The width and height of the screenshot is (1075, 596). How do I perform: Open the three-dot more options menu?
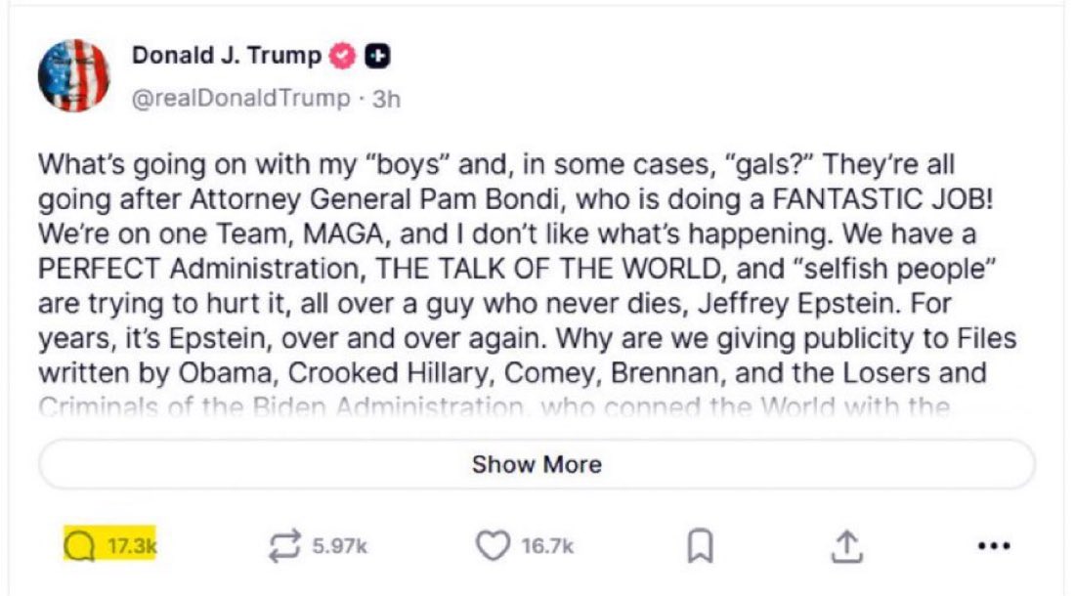coord(993,547)
